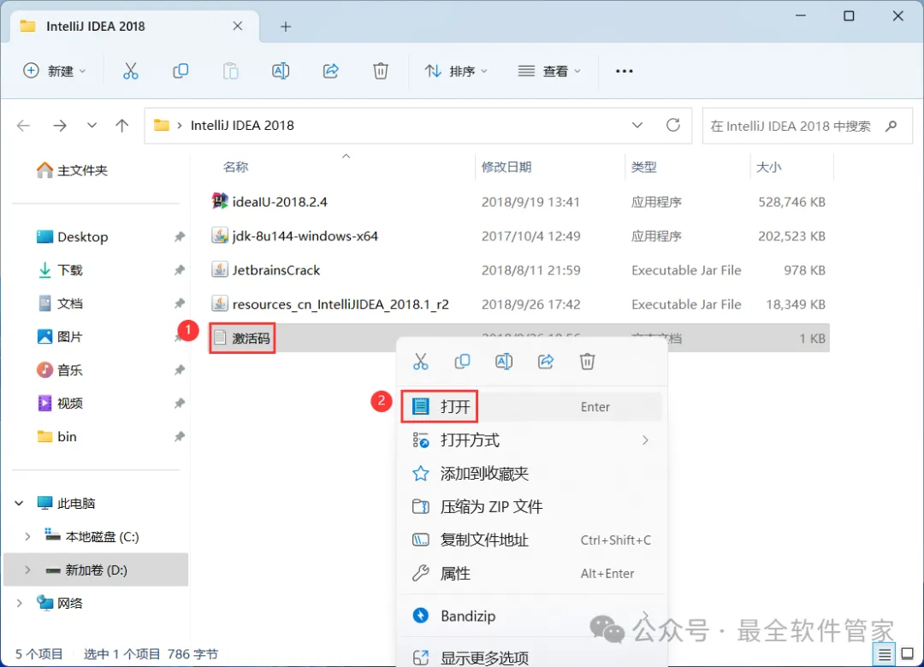Viewport: 924px width, 667px height.
Task: Click the Cut icon in the top toolbar
Action: (x=130, y=71)
